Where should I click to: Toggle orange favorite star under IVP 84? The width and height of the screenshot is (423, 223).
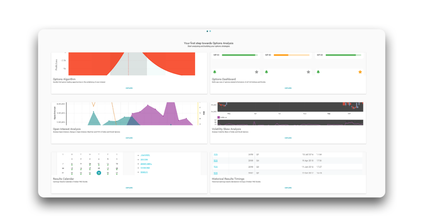[360, 72]
